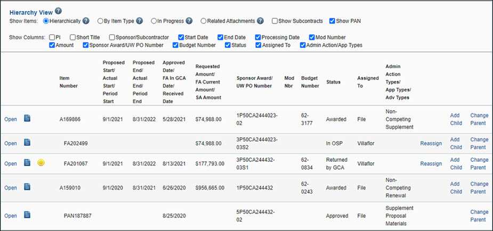Click the help icon next to In Progress

pyautogui.click(x=189, y=21)
